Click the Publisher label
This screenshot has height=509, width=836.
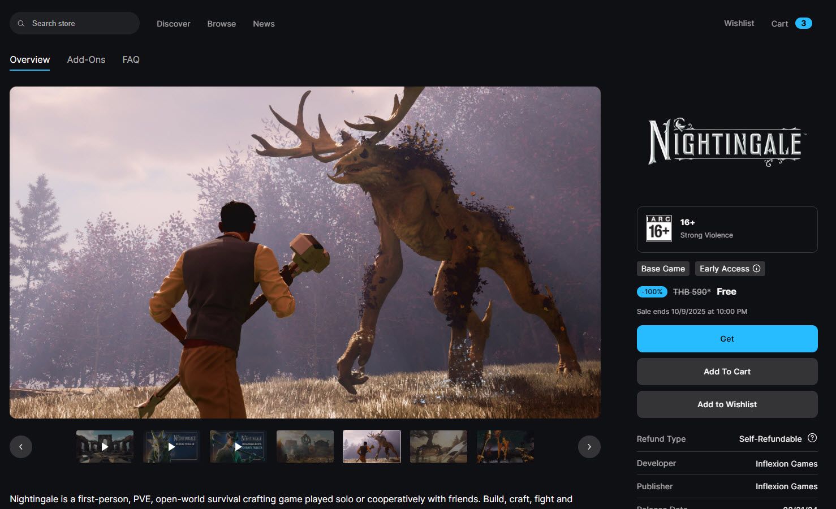click(x=654, y=486)
